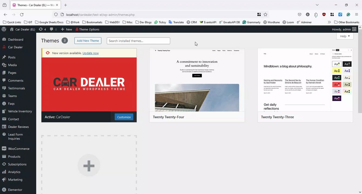Open the Dev Blogs bookmark folder
362x194 pixels.
point(144,22)
